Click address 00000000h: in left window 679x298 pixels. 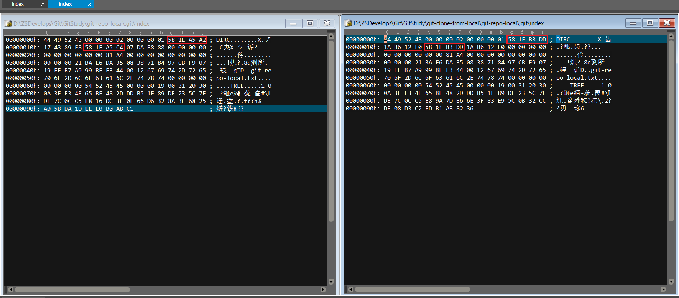click(x=23, y=40)
